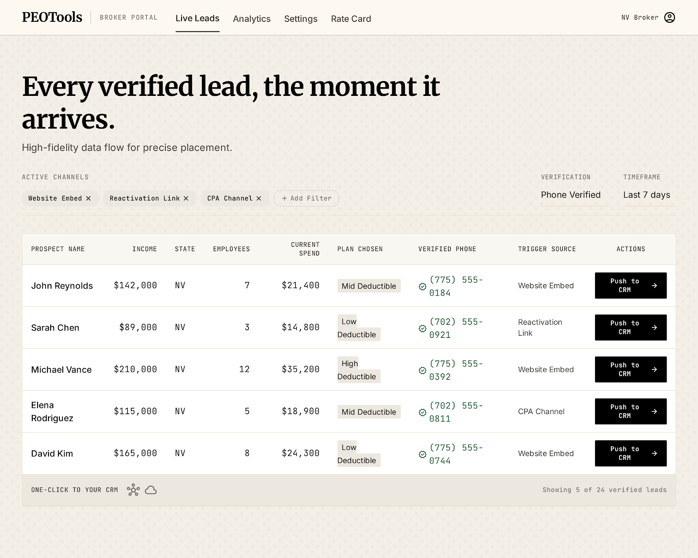This screenshot has width=698, height=558.
Task: Click CPA Channel trigger source cell
Action: click(541, 412)
